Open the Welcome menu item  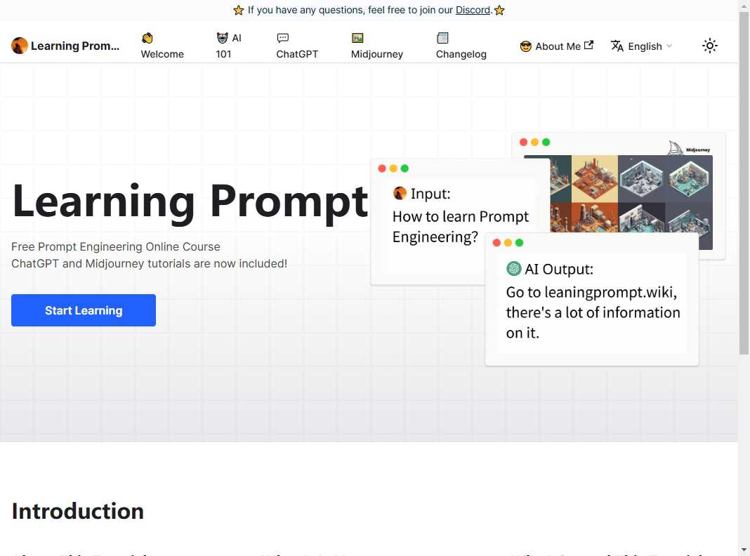tap(162, 46)
